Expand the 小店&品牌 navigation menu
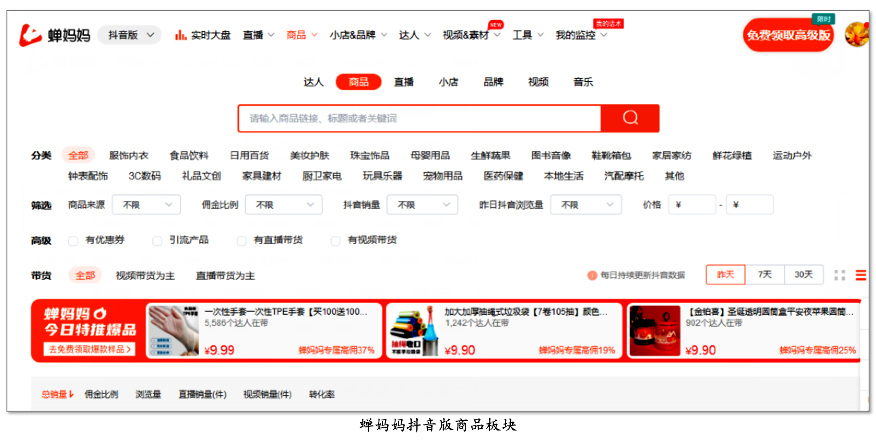The height and width of the screenshot is (442, 876). pyautogui.click(x=358, y=35)
